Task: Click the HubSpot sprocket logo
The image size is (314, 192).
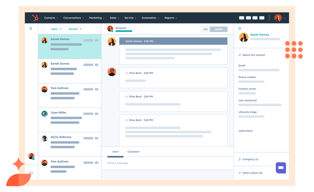Action: point(35,18)
